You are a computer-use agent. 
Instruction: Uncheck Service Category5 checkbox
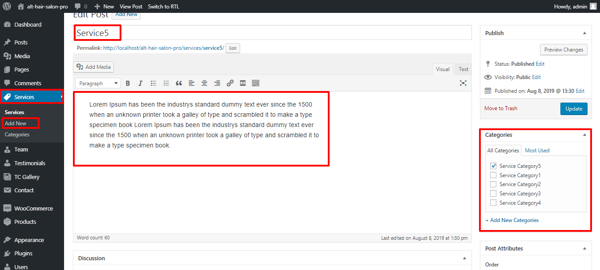pyautogui.click(x=493, y=166)
